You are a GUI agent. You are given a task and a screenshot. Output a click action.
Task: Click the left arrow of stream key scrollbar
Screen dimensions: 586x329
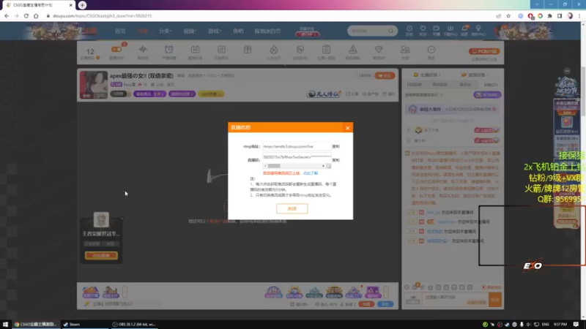265,166
